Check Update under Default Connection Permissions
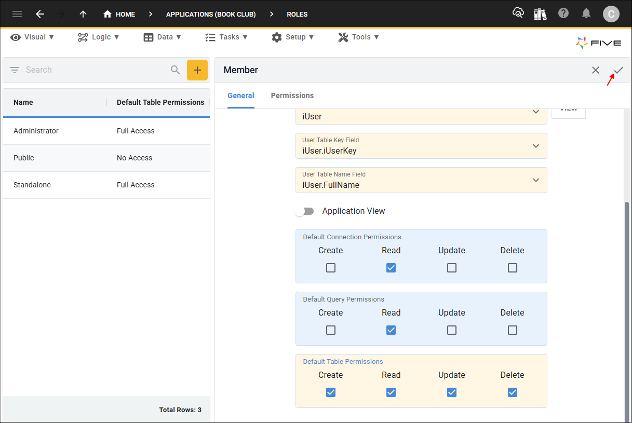Image resolution: width=632 pixels, height=423 pixels. (x=452, y=268)
